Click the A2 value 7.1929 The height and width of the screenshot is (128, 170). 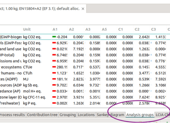(x=78, y=49)
